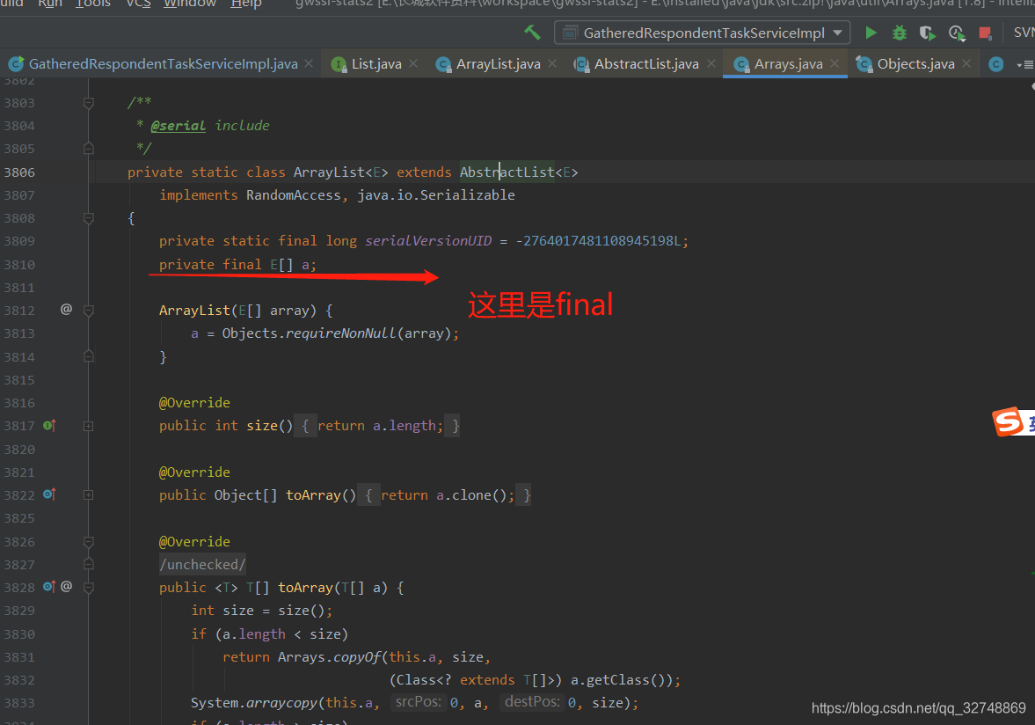Click the Objects.java tab file icon
This screenshot has width=1035, height=725.
tap(864, 64)
